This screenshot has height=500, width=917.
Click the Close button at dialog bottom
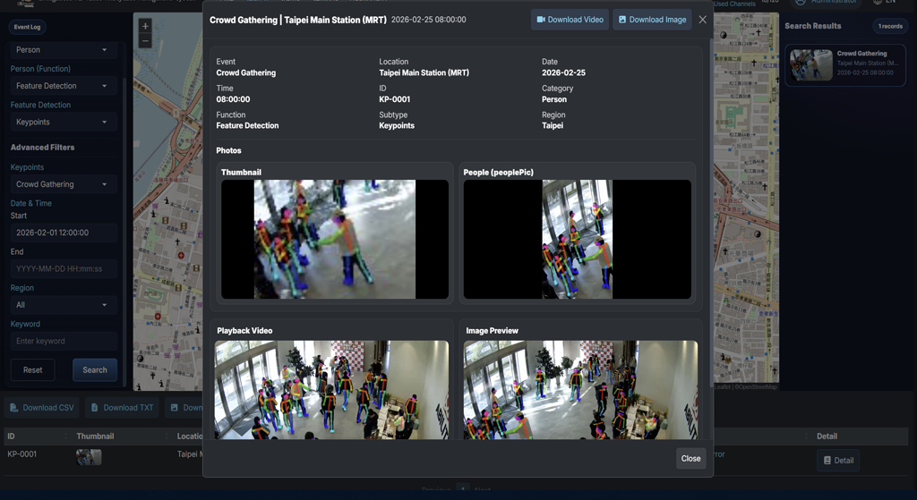690,459
